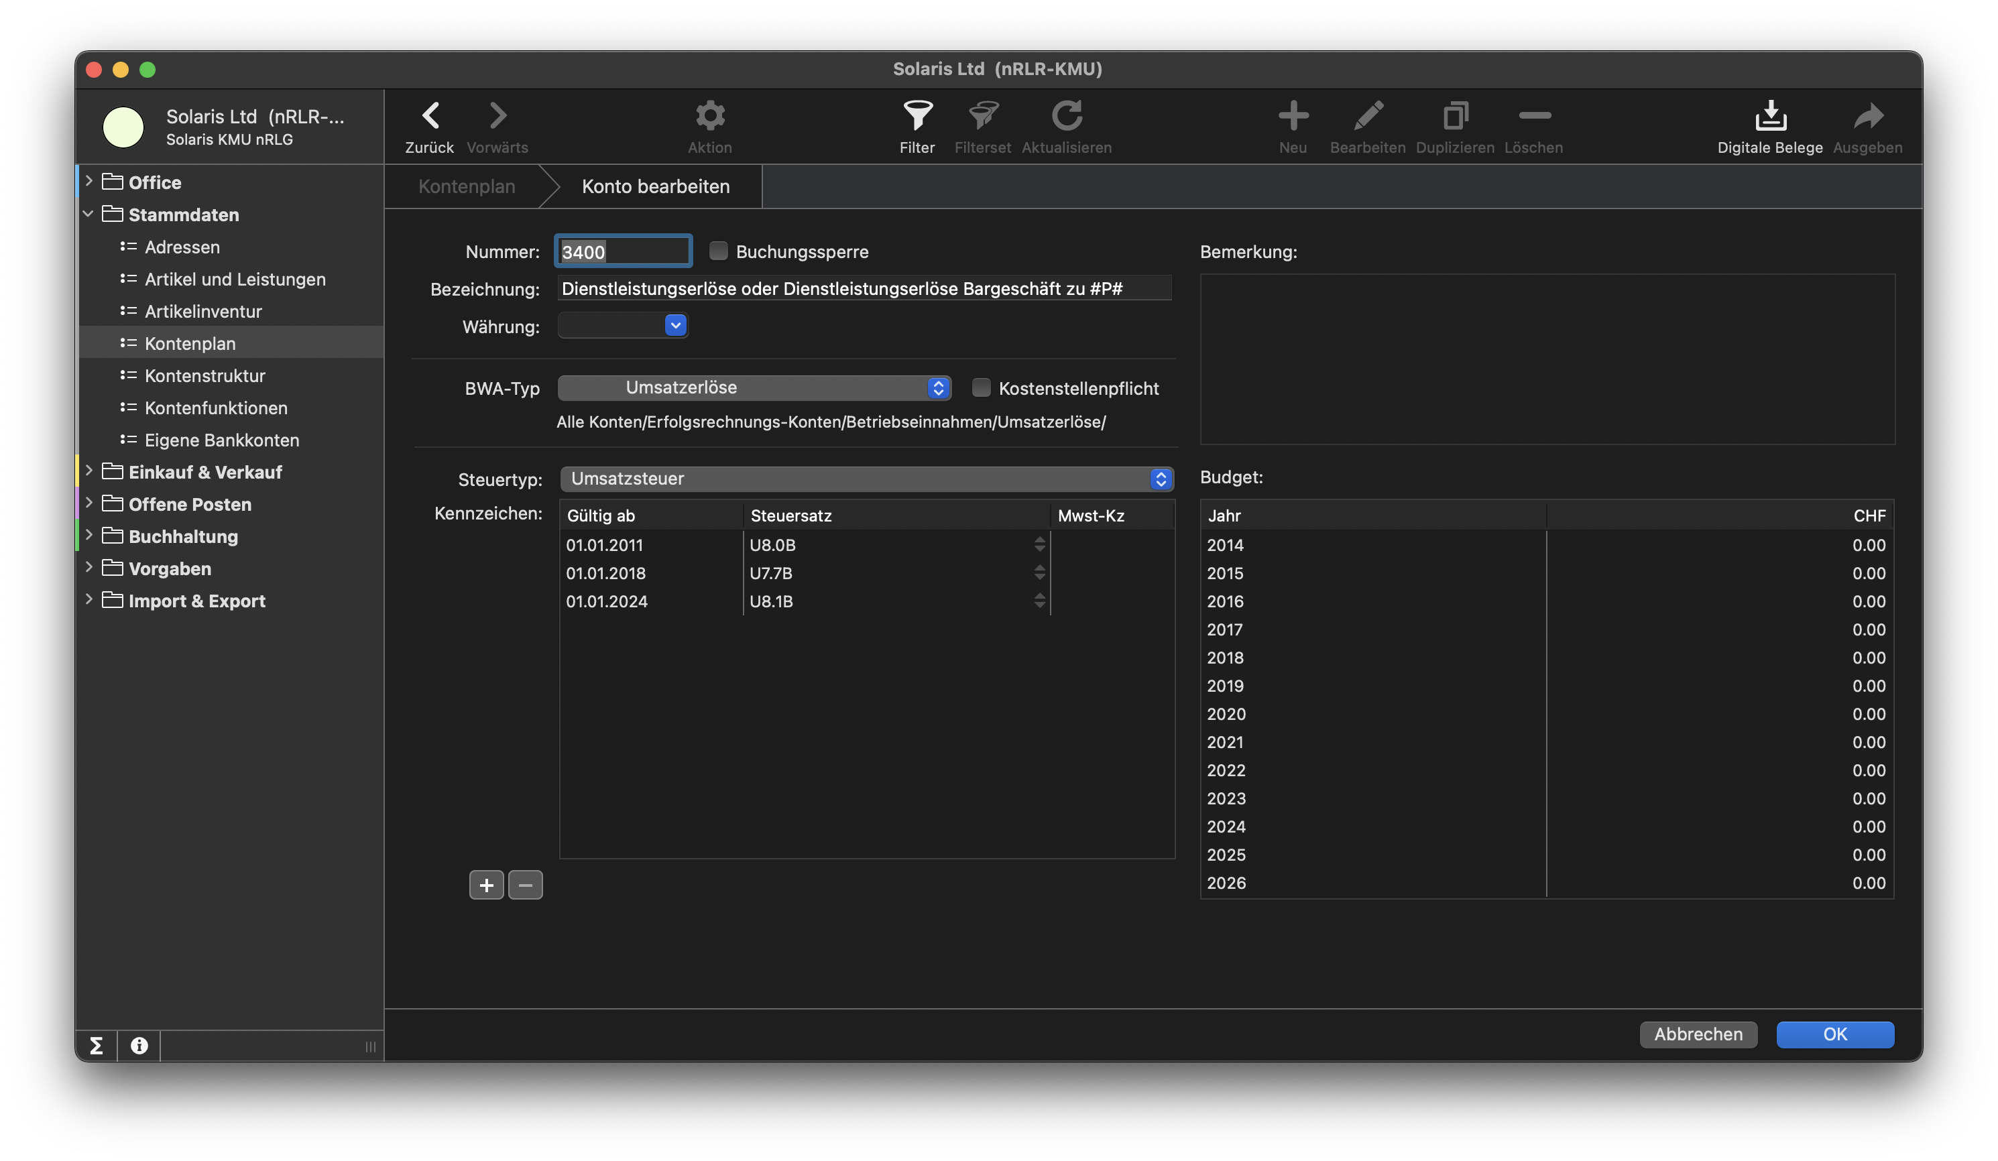Screen dimensions: 1998x1161
Task: Open the BWA-Typ Umsatzerlöse dropdown
Action: click(x=754, y=387)
